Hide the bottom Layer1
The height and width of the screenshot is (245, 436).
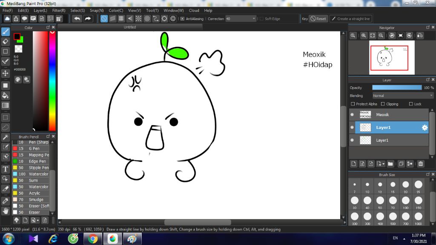pos(352,140)
